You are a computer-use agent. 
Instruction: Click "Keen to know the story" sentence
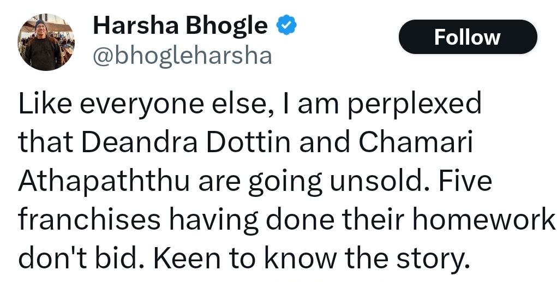coord(312,259)
